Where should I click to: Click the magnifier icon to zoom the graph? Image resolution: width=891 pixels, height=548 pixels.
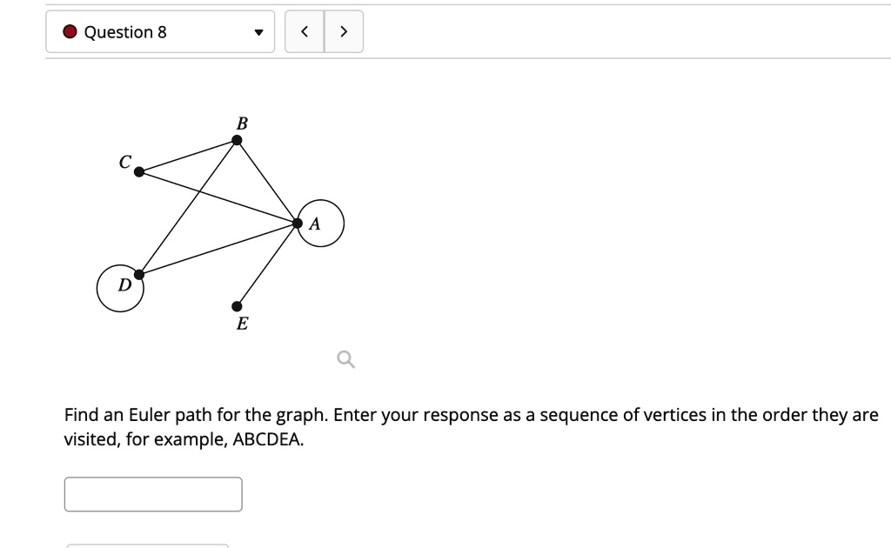click(344, 359)
